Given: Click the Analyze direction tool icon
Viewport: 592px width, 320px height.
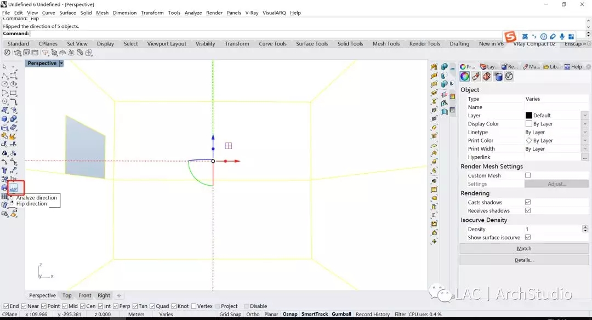Looking at the screenshot, I should [x=13, y=187].
